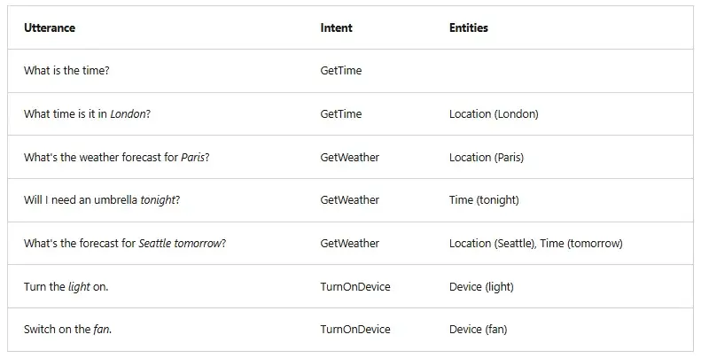This screenshot has height=358, width=701.
Task: Click the Location (Seattle), Time (tomorrow) entities
Action: coord(535,243)
